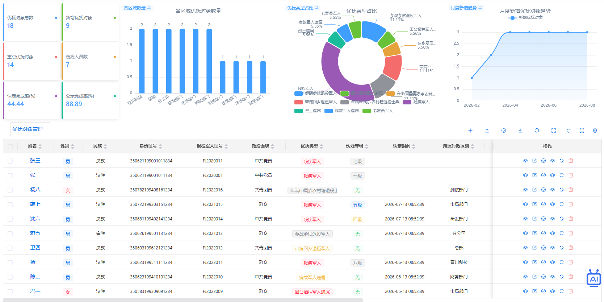
Task: Open the 重点优抚对象 stat card
Action: [x=32, y=61]
